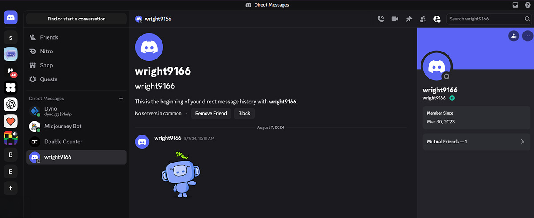Click the 'No servers in common' text
The image size is (534, 218).
(158, 114)
